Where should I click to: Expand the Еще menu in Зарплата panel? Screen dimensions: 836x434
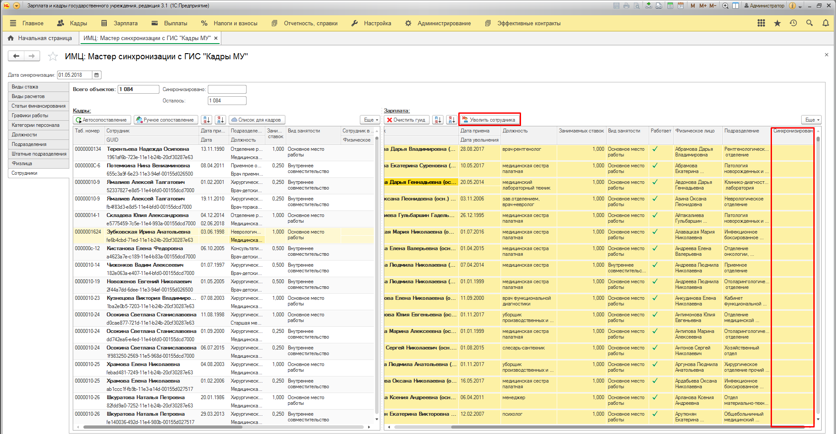(811, 120)
